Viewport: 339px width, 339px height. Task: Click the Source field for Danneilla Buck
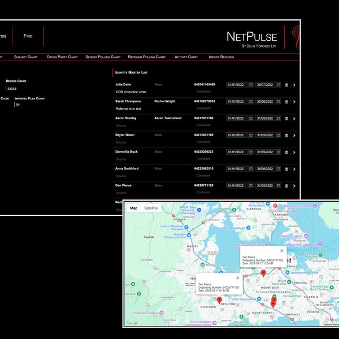point(121,159)
